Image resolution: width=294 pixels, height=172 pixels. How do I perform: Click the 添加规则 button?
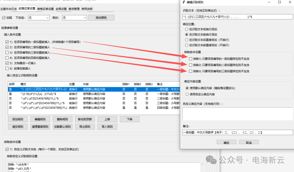(18, 119)
